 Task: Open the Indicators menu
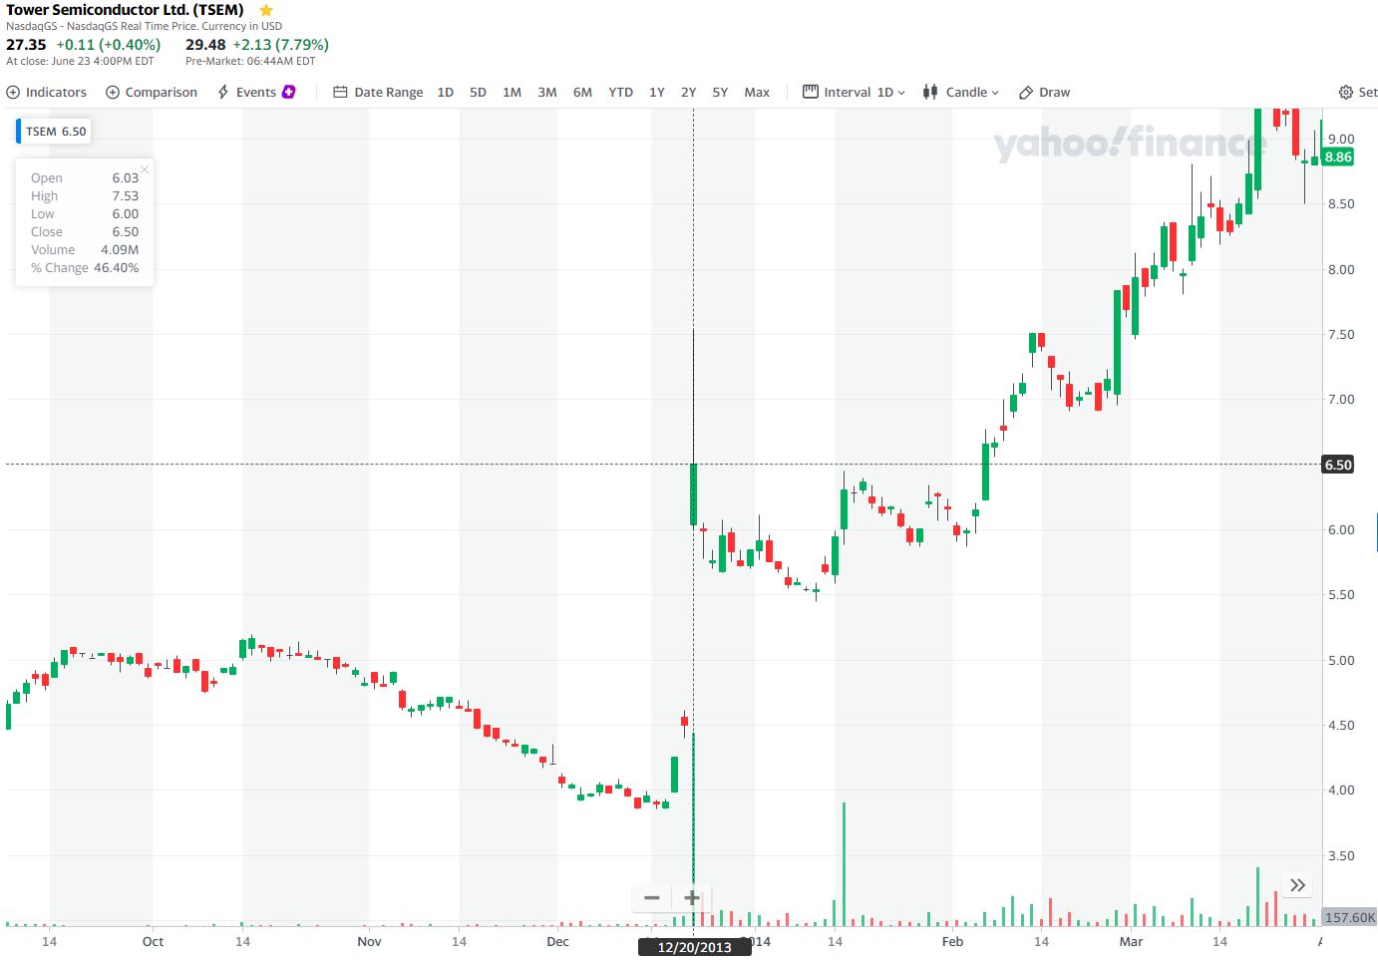point(47,92)
